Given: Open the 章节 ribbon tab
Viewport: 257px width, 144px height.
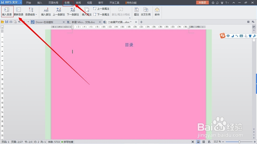Looking at the screenshot, I should pyautogui.click(x=101, y=3).
